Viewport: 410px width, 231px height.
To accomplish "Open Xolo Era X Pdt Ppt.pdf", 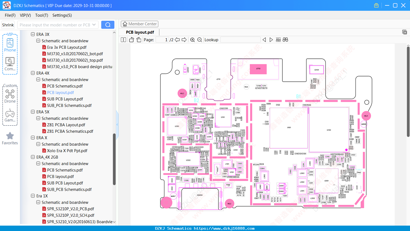I will [67, 150].
